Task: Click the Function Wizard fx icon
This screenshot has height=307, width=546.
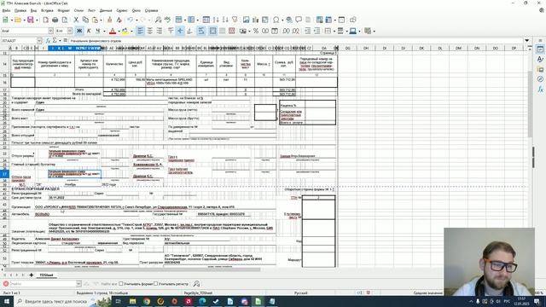Action: pyautogui.click(x=48, y=41)
